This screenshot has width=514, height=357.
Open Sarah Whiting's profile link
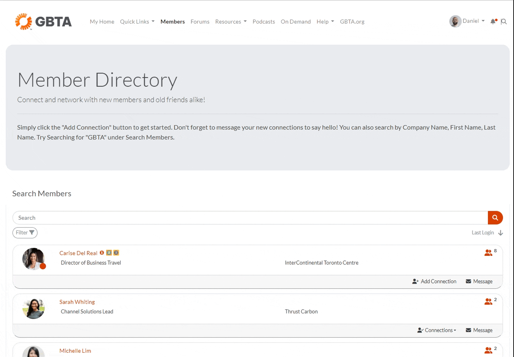point(77,302)
